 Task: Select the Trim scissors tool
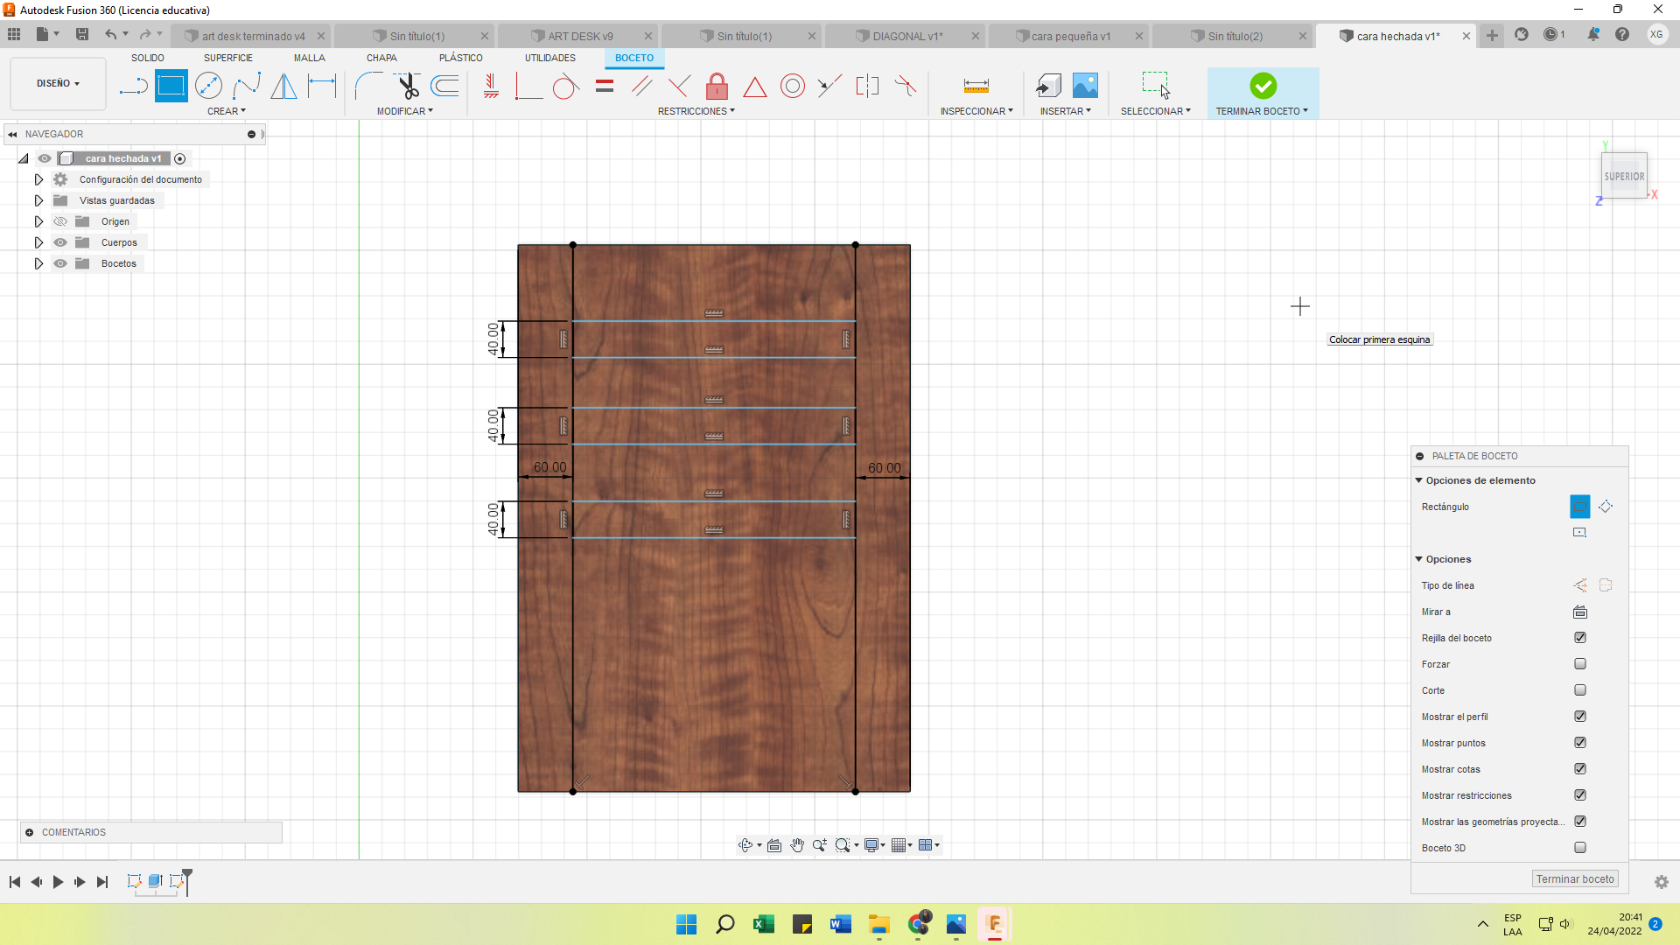click(x=408, y=86)
